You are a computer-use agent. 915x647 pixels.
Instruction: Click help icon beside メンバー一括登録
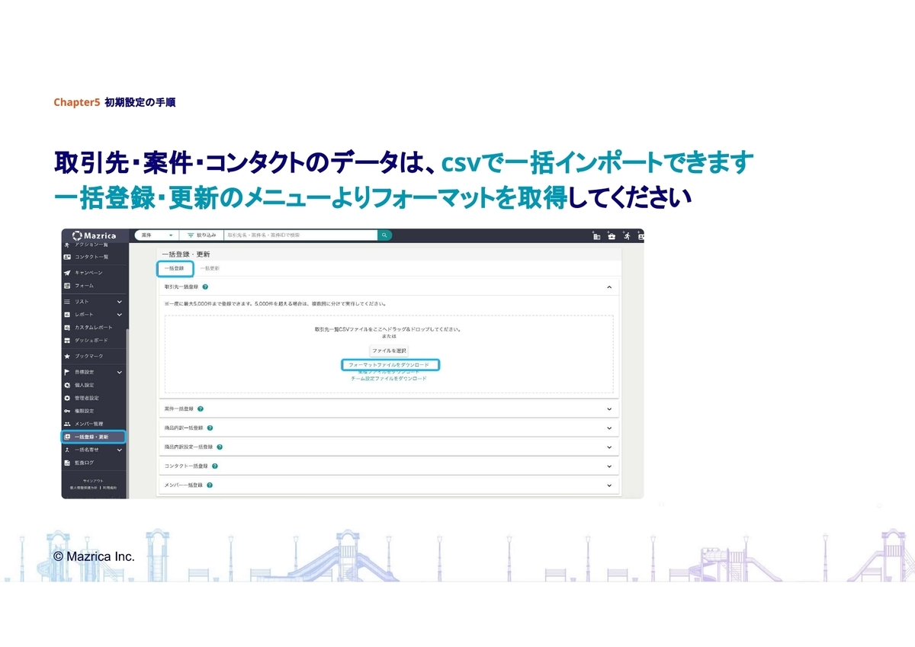point(209,485)
